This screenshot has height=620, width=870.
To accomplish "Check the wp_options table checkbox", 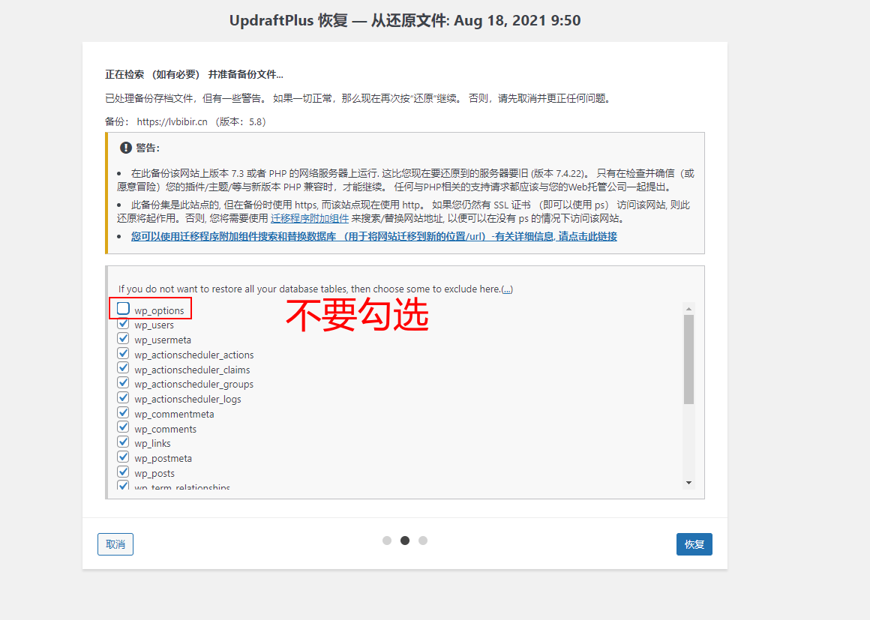I will (123, 309).
